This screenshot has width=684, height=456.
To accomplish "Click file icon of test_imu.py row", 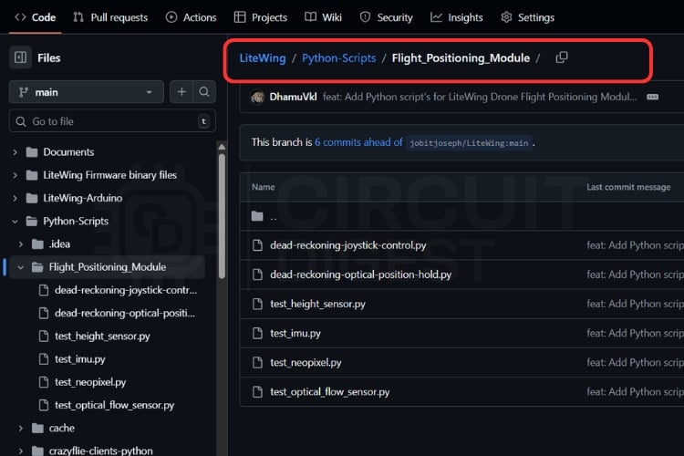I will (257, 334).
